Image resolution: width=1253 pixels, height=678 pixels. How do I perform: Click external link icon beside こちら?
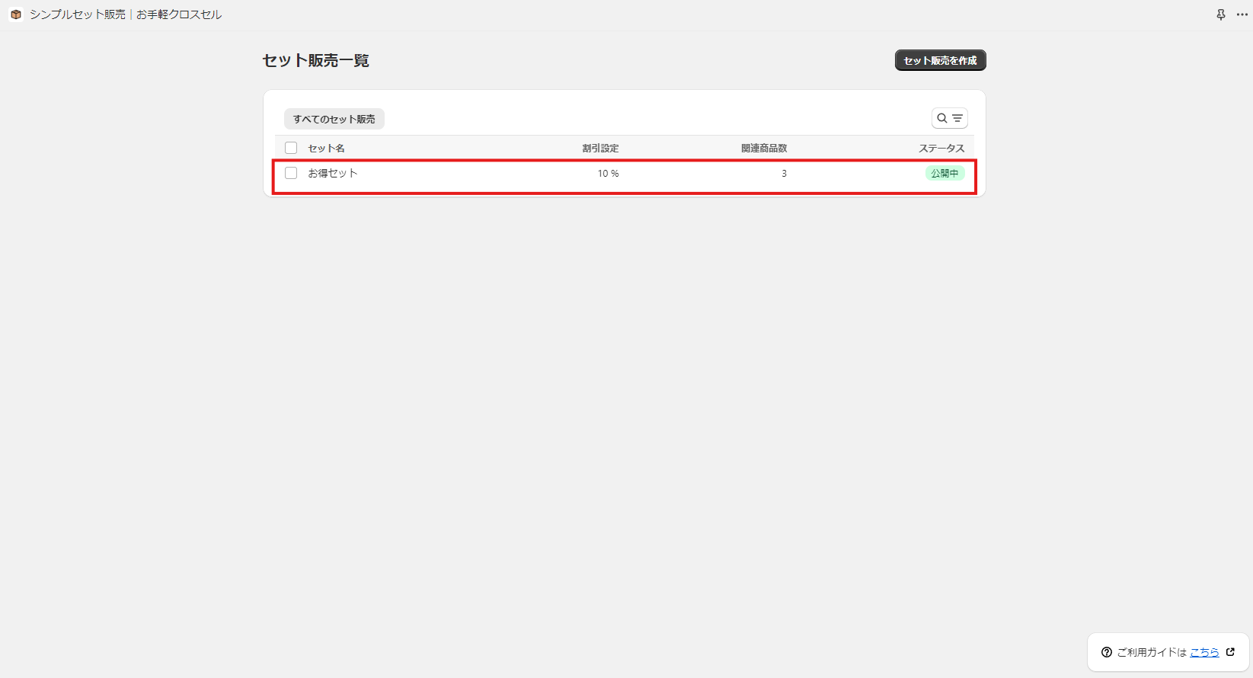point(1230,652)
